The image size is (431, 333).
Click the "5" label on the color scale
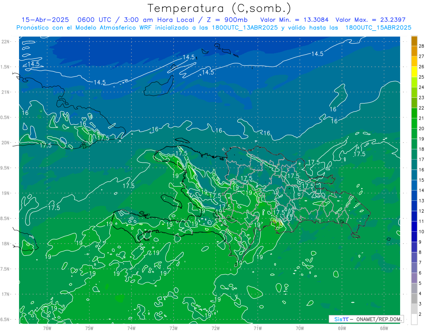pyautogui.click(x=421, y=283)
